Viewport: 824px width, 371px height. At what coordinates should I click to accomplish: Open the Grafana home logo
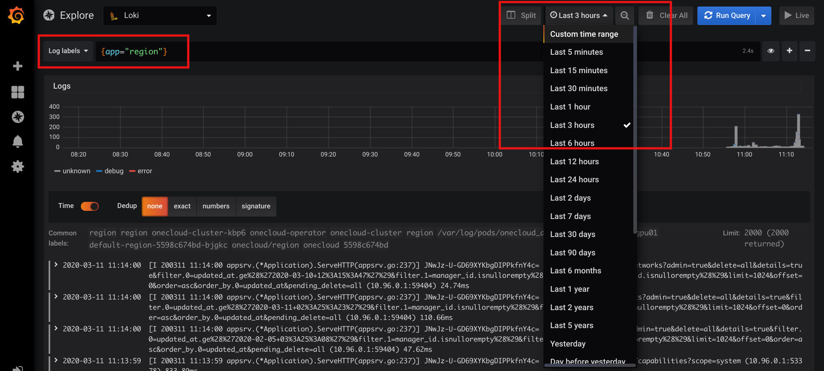pos(17,15)
